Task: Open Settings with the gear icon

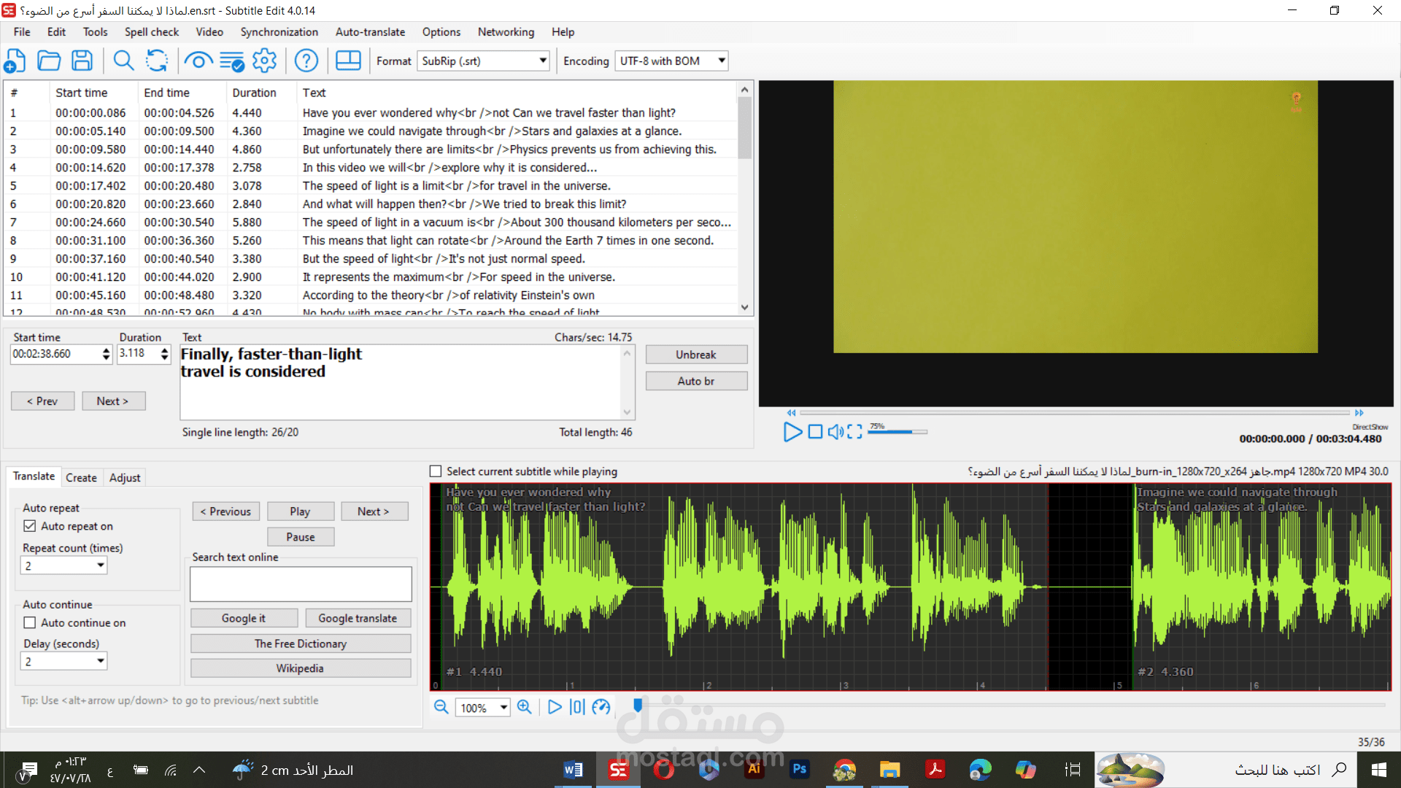Action: tap(264, 61)
